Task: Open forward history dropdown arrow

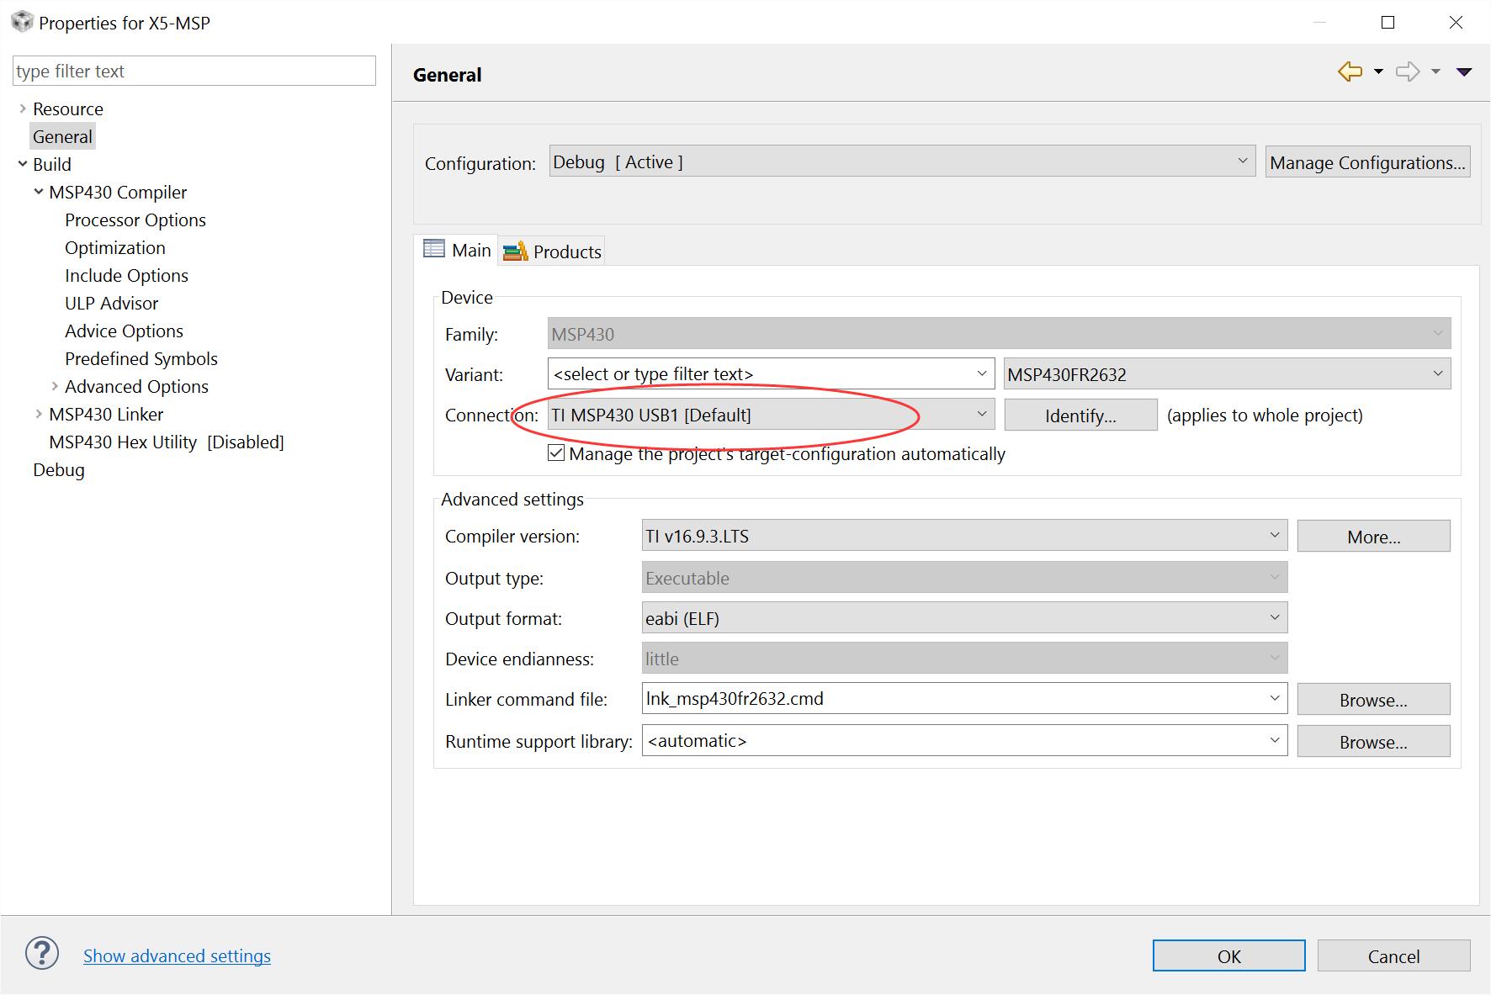Action: tap(1435, 72)
